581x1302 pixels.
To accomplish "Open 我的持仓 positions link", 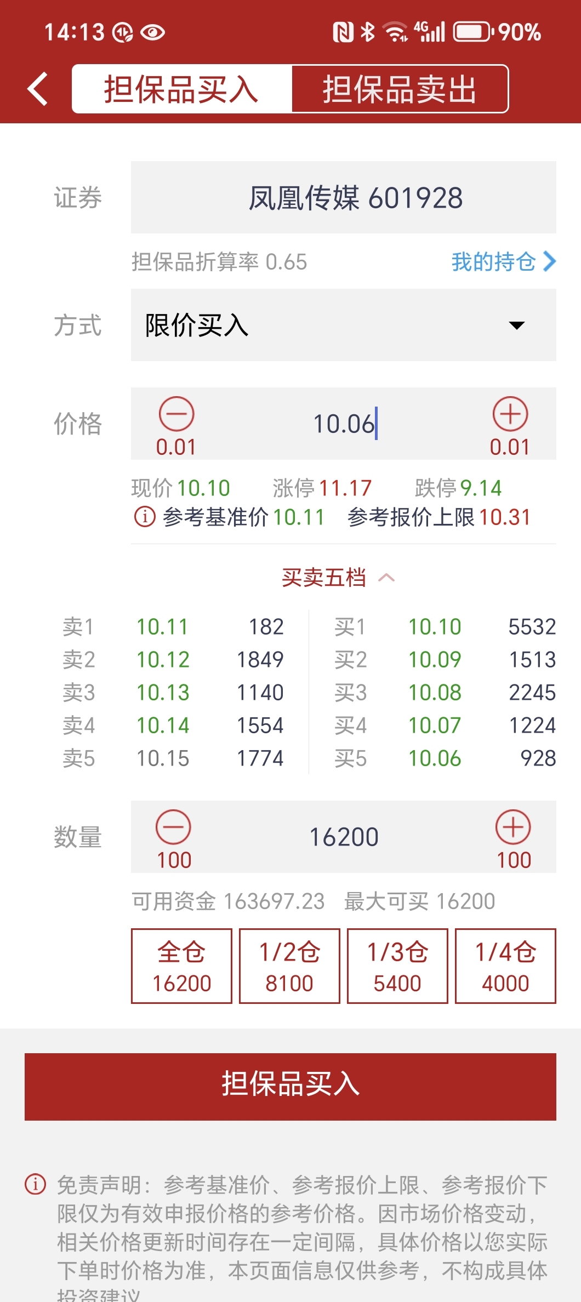I will pos(503,261).
